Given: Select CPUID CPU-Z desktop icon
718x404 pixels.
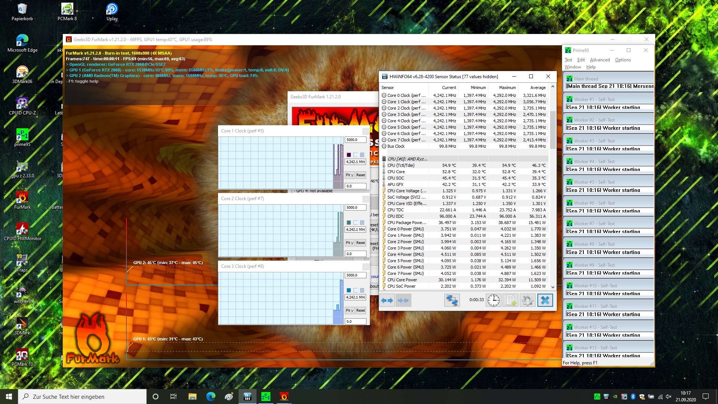Looking at the screenshot, I should click(x=22, y=106).
